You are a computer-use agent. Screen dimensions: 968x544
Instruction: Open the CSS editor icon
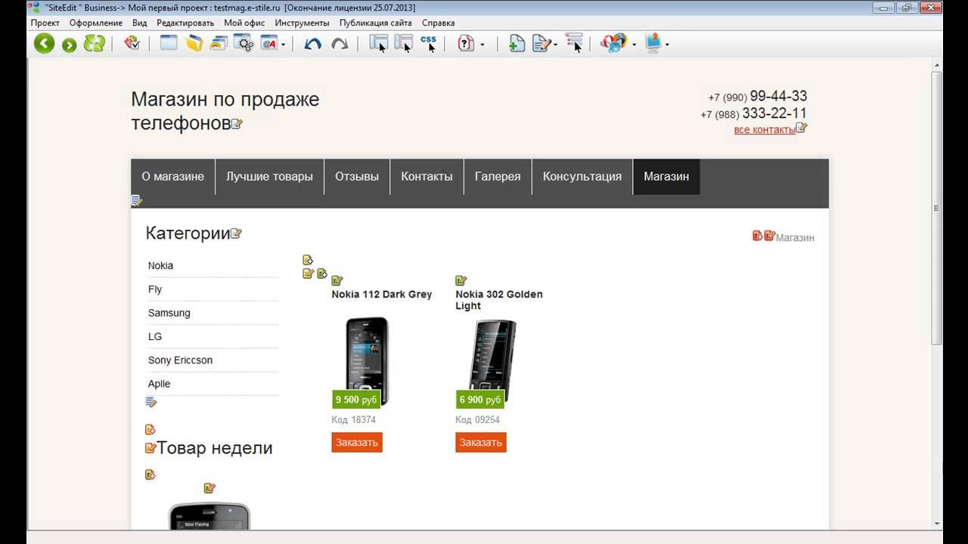[429, 43]
